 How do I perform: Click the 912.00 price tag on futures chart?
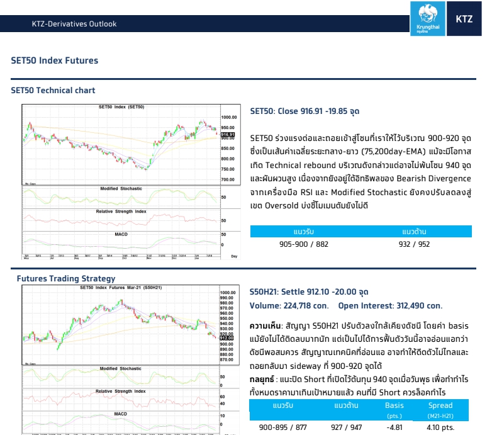pos(226,338)
